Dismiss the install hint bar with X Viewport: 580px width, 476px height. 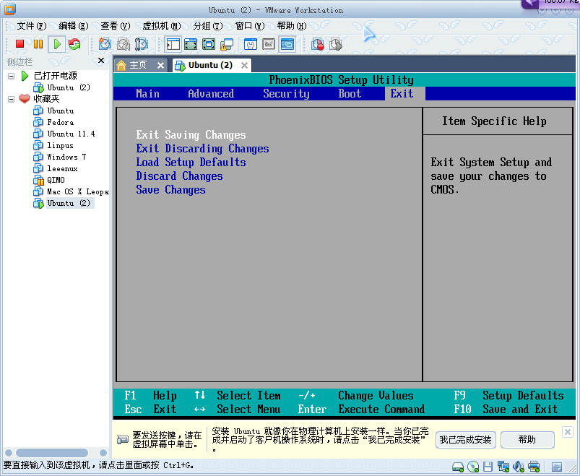point(568,432)
